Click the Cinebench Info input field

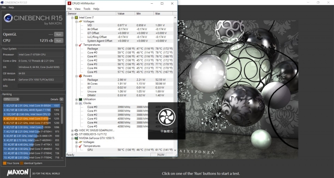pos(40,86)
